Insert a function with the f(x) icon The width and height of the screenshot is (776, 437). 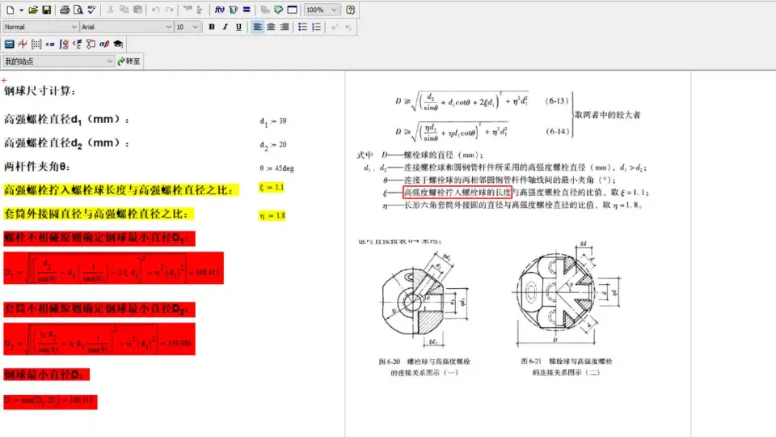[220, 10]
